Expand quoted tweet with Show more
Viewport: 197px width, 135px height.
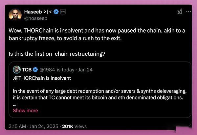[25, 110]
